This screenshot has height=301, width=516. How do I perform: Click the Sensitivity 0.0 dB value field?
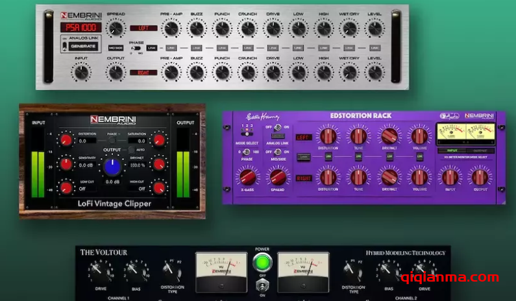[x=87, y=165]
